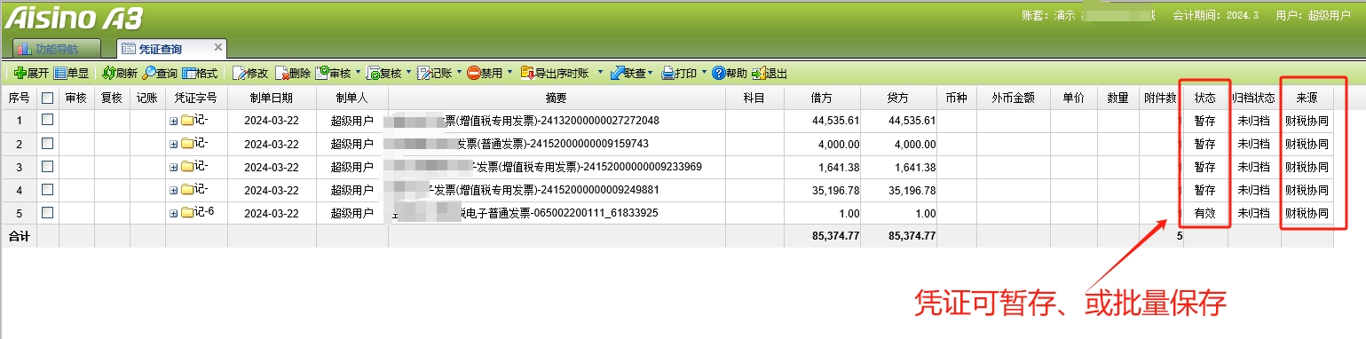Click the folder icon beside 记-6
This screenshot has height=339, width=1366.
[x=187, y=212]
